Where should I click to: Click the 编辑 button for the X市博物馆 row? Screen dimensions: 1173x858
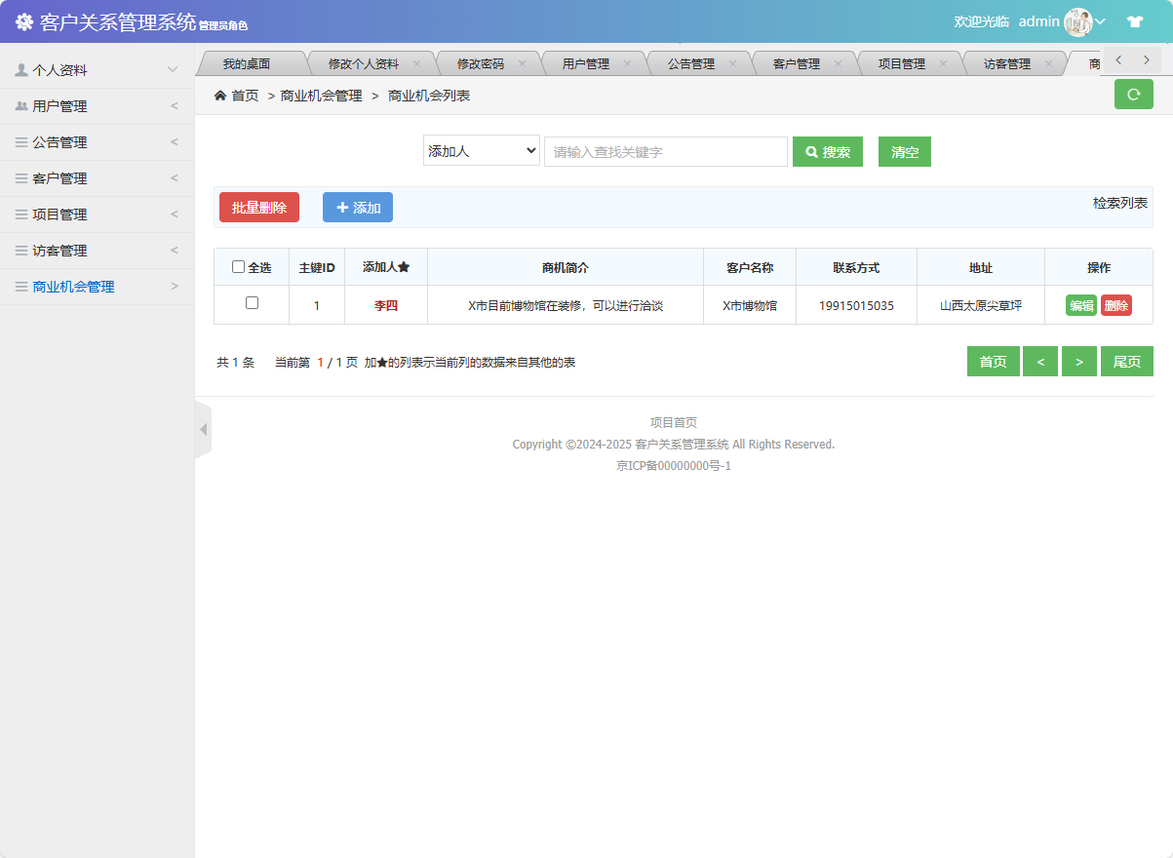[1080, 304]
